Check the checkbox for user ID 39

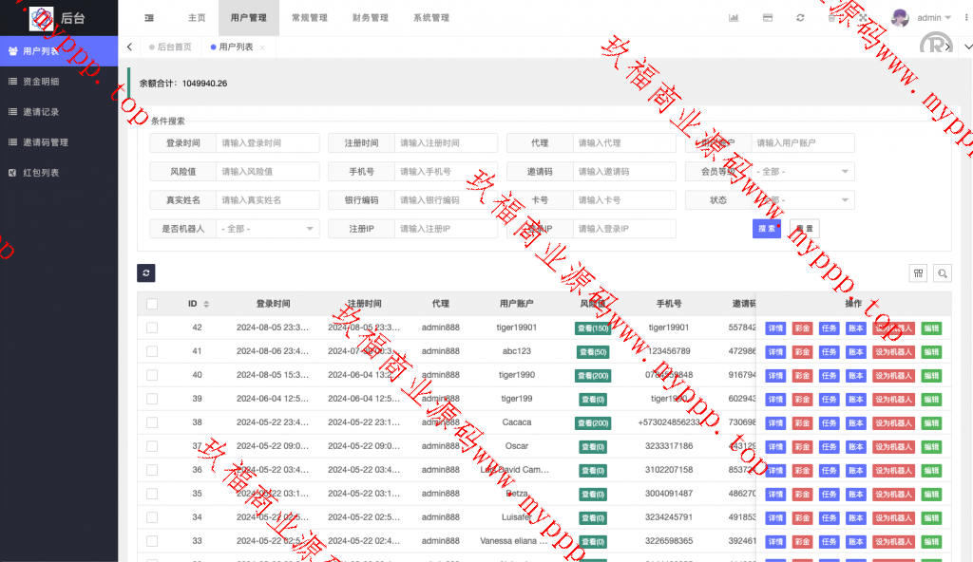point(152,399)
